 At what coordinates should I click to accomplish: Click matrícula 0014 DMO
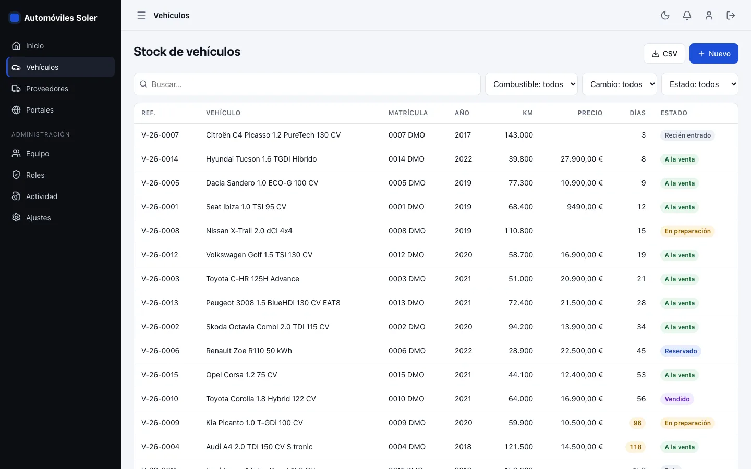click(x=406, y=159)
